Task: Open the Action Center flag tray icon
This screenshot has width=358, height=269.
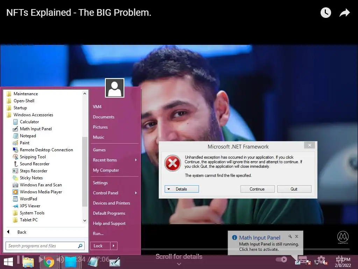Action: pos(308,262)
